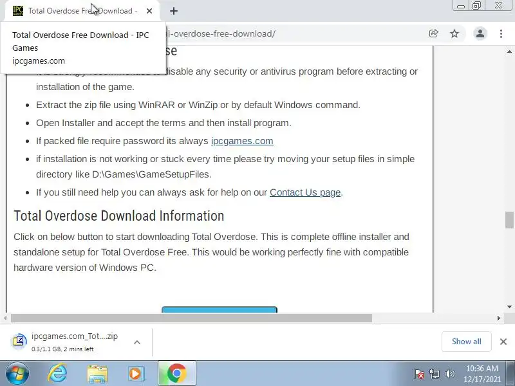
Task: Click the horizontal scrollbar left arrow
Action: pyautogui.click(x=5, y=318)
